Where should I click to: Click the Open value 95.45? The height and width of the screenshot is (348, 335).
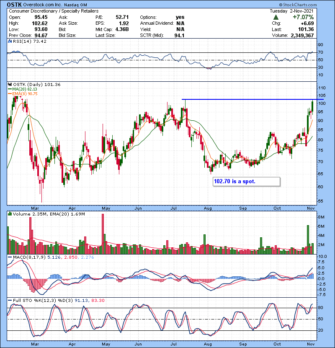(41, 17)
